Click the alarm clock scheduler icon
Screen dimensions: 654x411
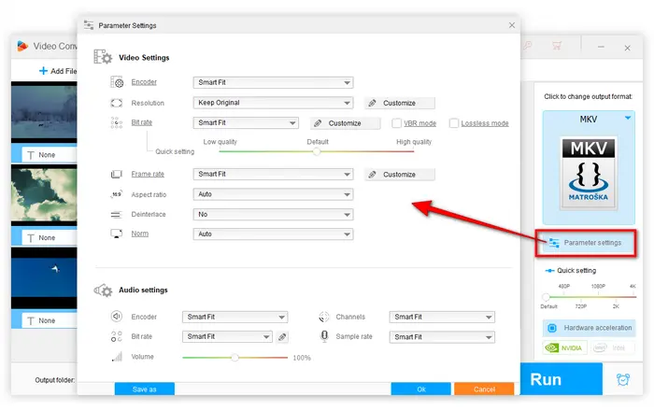623,379
